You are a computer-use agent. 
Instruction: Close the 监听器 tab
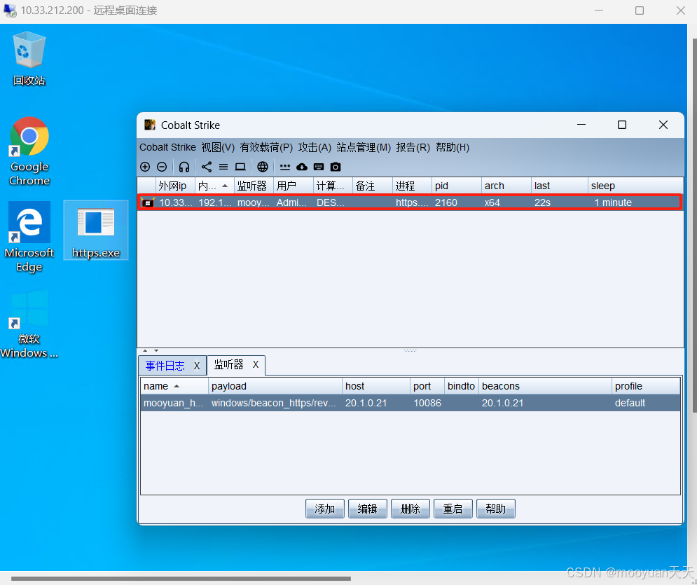coord(256,364)
